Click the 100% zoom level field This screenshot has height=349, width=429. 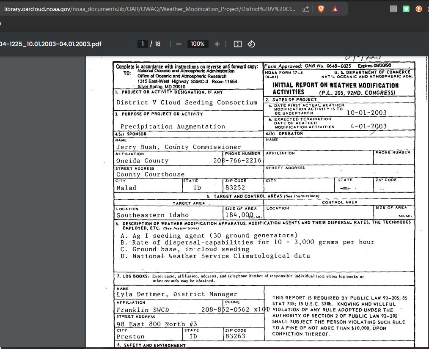click(x=198, y=44)
